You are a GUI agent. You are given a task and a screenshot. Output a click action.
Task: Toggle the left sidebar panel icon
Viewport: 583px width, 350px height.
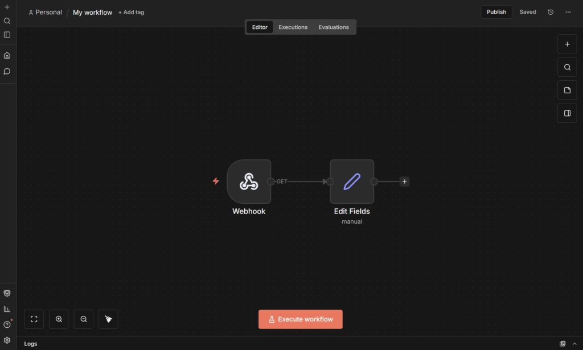pos(7,35)
